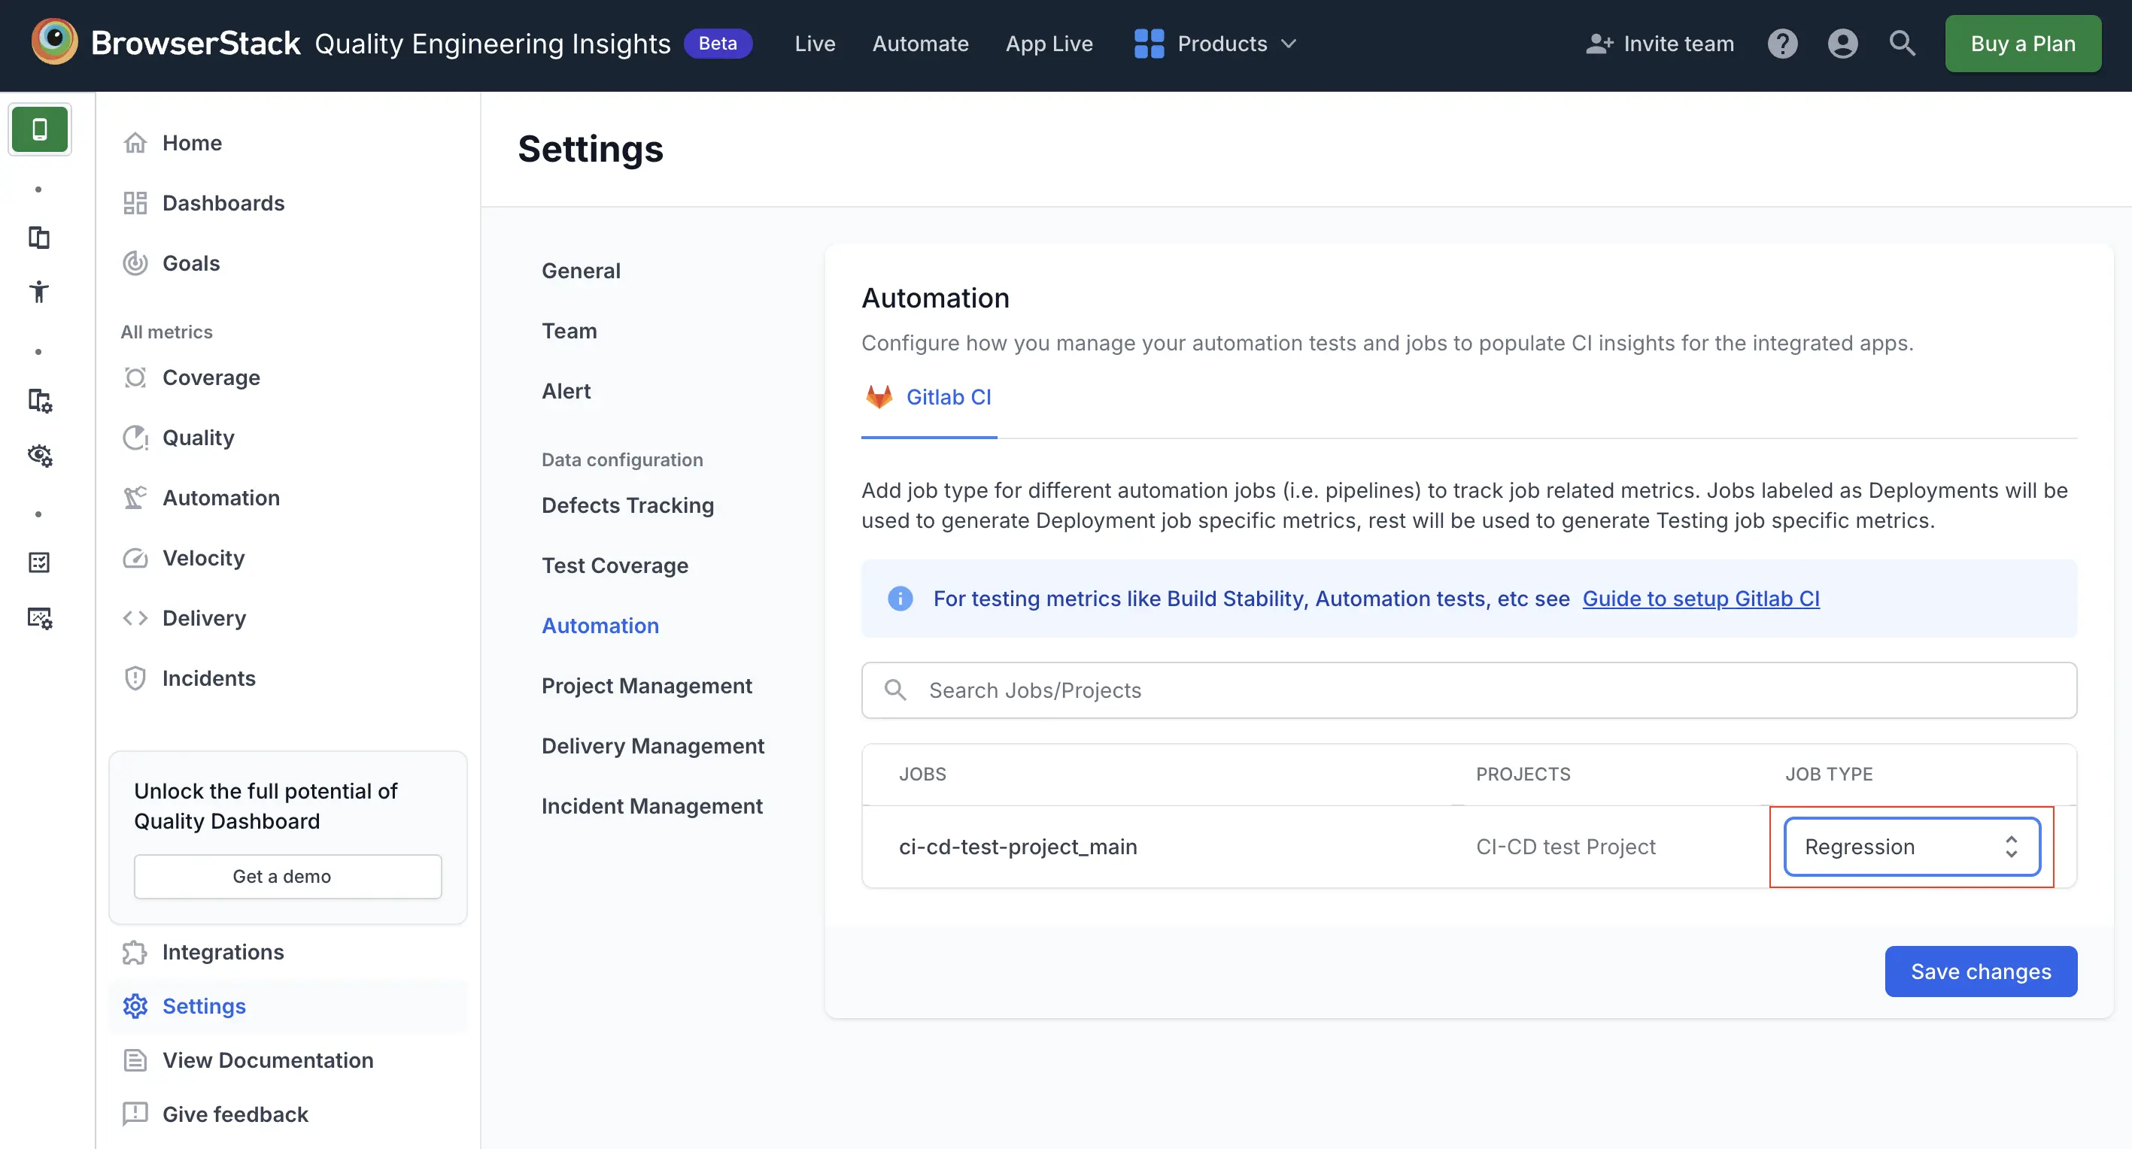Click the Save changes button
The height and width of the screenshot is (1149, 2132).
pos(1981,971)
